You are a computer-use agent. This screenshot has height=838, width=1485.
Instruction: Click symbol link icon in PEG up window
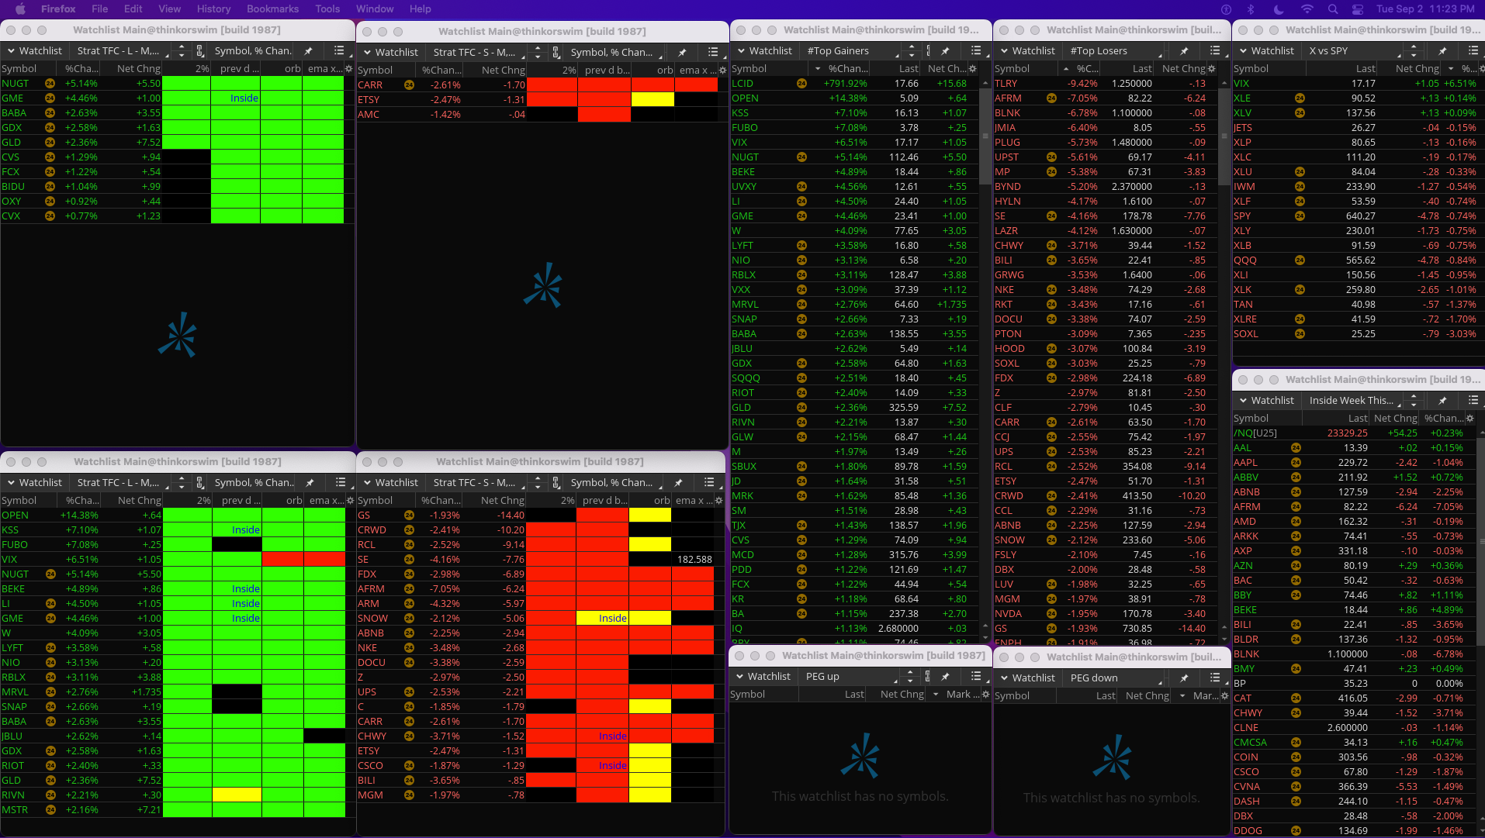pyautogui.click(x=928, y=676)
